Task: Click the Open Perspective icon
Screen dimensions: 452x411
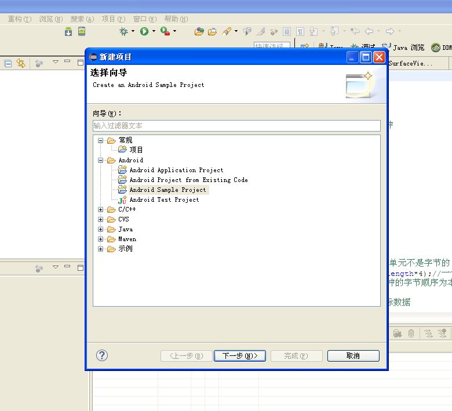Action: pyautogui.click(x=305, y=46)
